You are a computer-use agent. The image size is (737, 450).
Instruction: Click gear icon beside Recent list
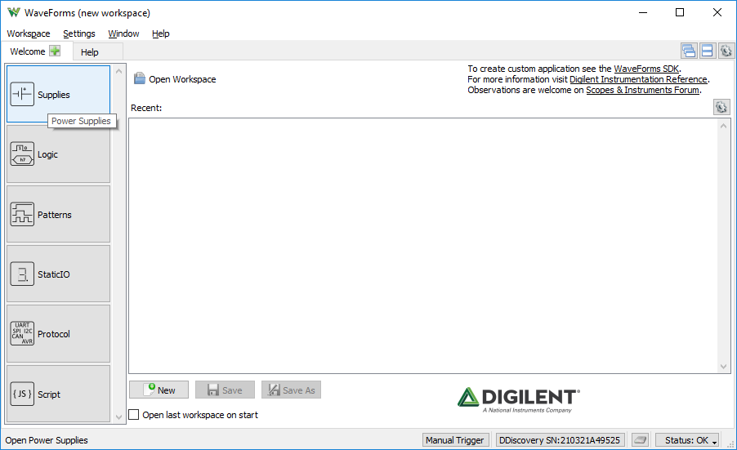point(721,107)
